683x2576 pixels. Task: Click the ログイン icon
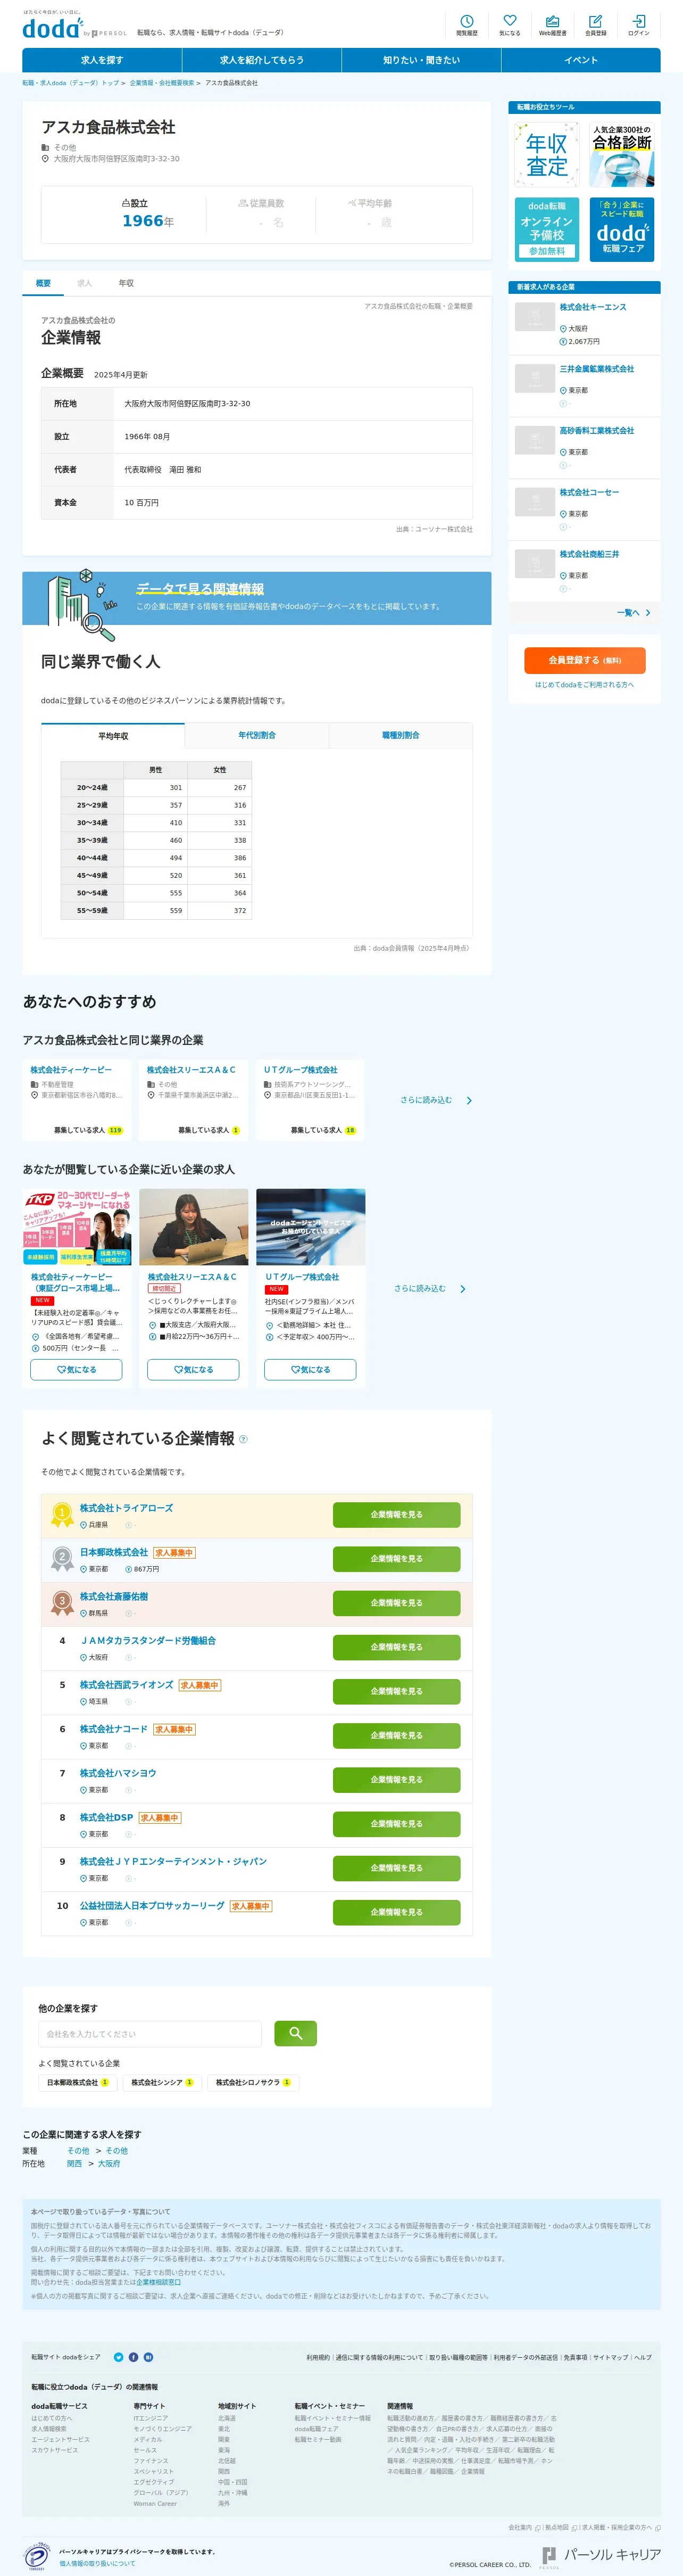coord(638,25)
